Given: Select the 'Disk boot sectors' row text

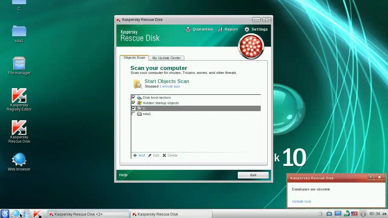Looking at the screenshot, I should pyautogui.click(x=157, y=97).
